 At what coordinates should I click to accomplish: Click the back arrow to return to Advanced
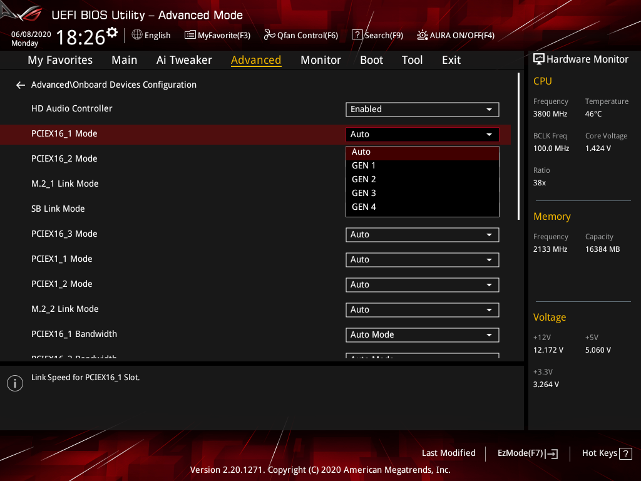(21, 85)
